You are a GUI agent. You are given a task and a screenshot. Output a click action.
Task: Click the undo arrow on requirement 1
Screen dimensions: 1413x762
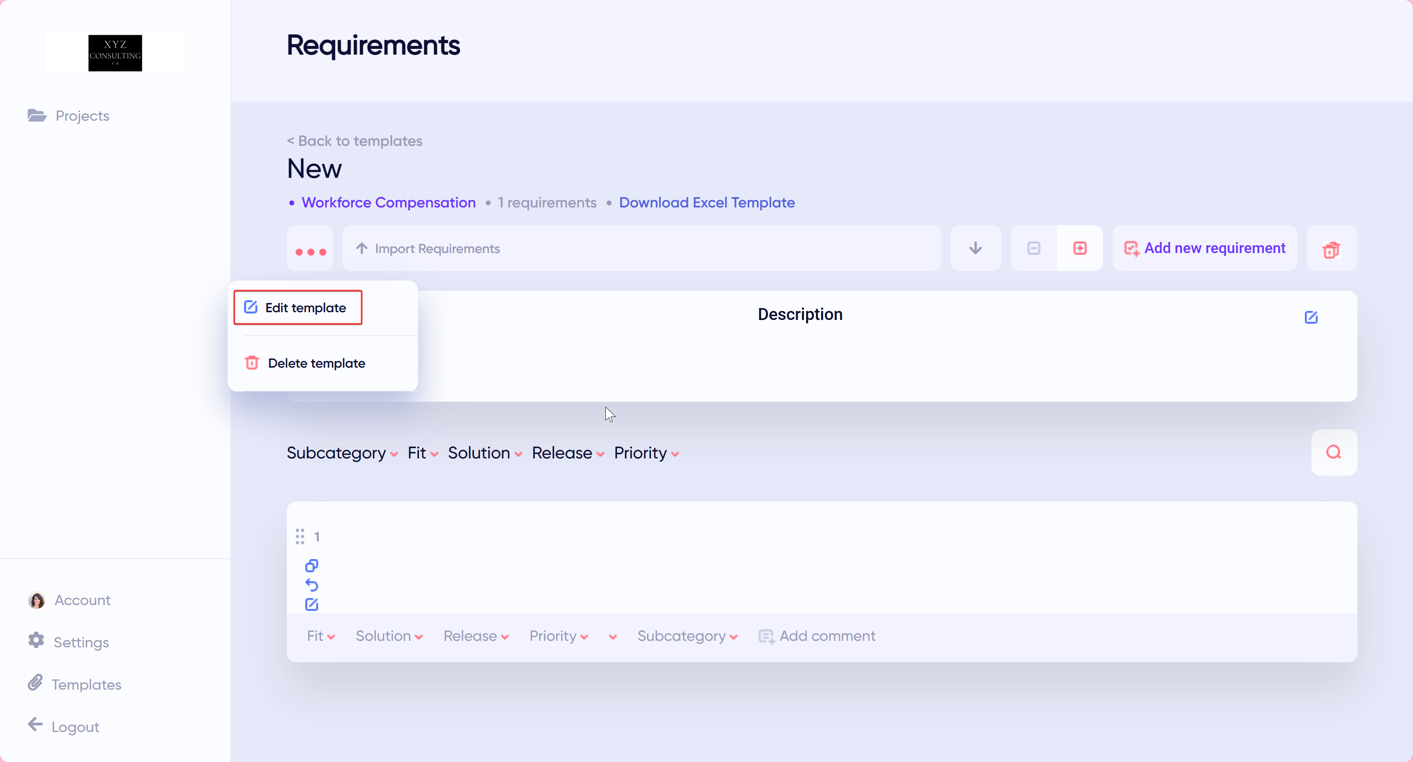[312, 585]
